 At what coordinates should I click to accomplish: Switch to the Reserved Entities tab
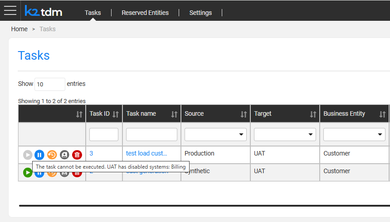tap(145, 13)
